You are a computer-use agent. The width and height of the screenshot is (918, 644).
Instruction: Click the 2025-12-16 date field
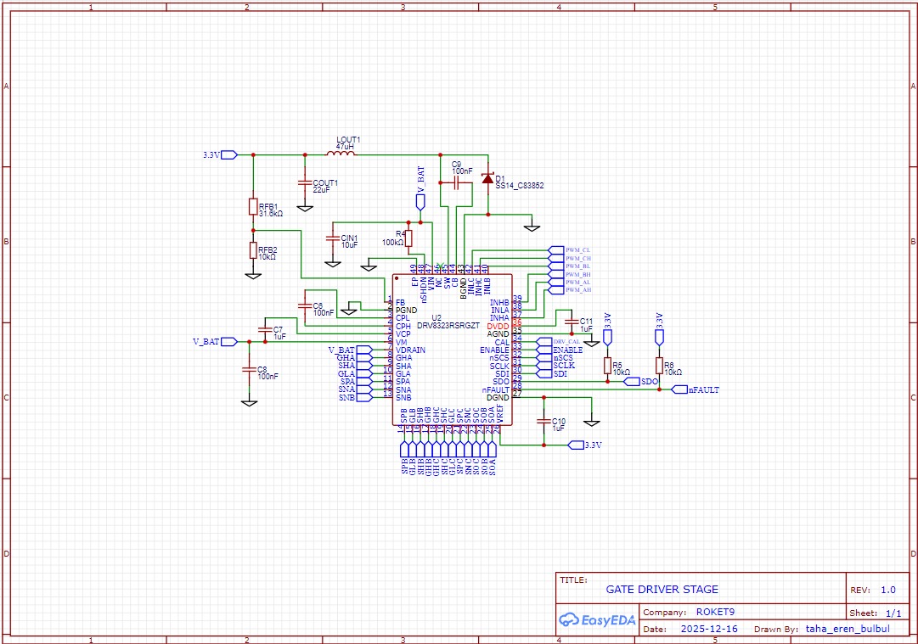click(x=709, y=630)
